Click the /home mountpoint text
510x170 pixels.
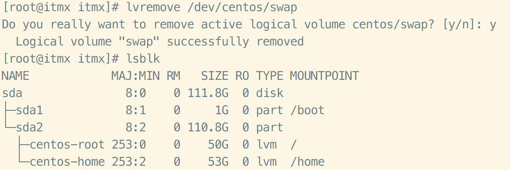(307, 161)
